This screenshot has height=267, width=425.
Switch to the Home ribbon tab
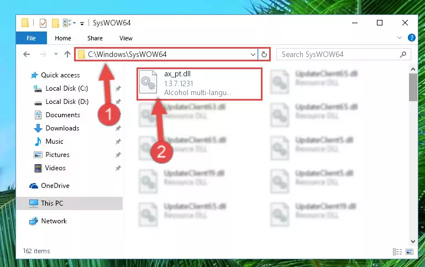click(x=63, y=38)
